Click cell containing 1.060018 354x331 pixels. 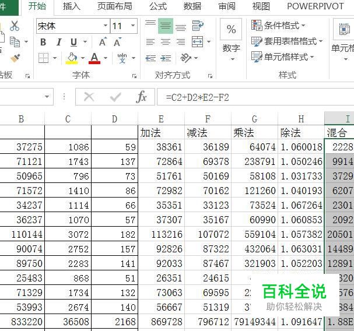301,147
